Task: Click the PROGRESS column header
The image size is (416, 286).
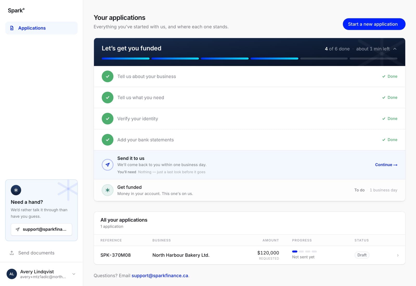Action: click(302, 240)
